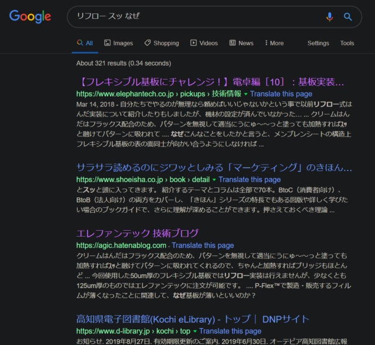375x345 pixels.
Task: Open the エレファンテック 技術ブログ result
Action: [x=137, y=233]
